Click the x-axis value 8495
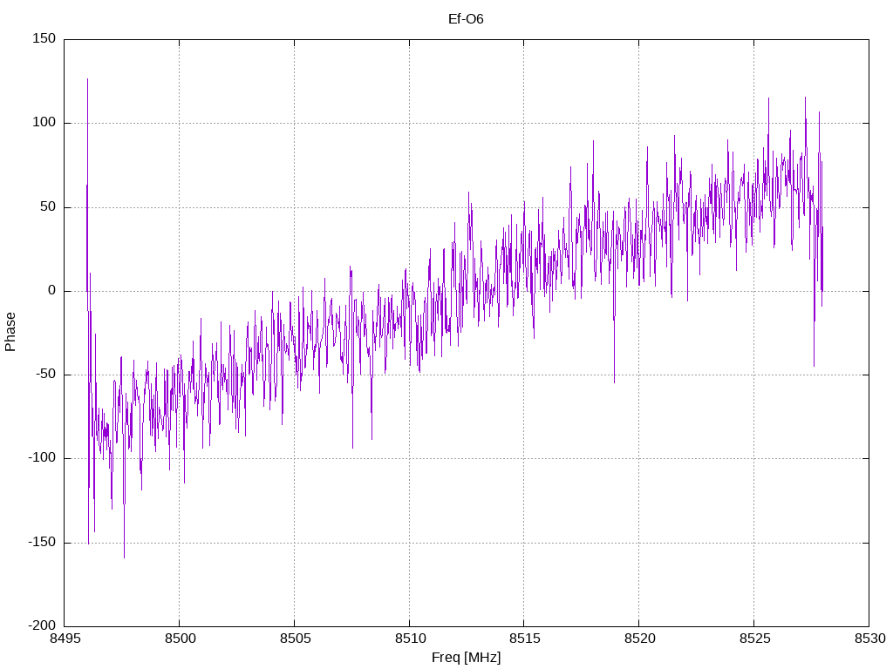This screenshot has height=669, width=893. [65, 639]
